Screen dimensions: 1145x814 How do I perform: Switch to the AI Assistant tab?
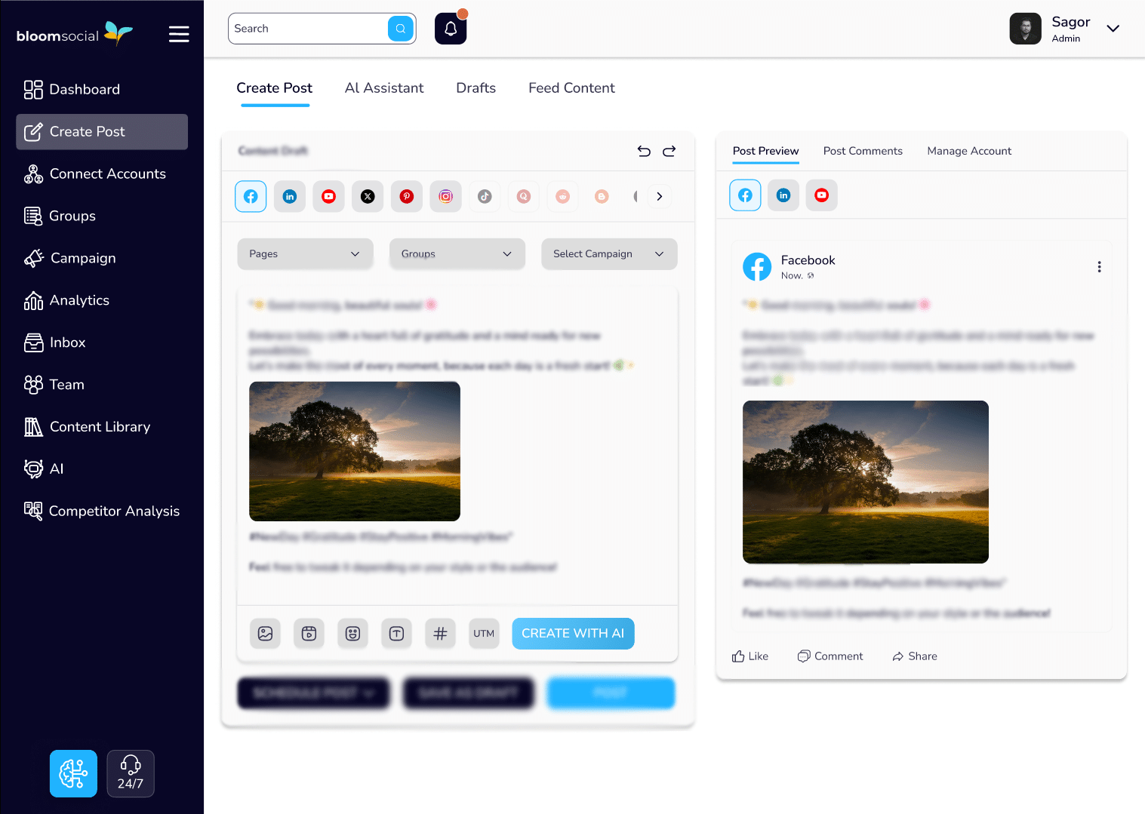[384, 88]
